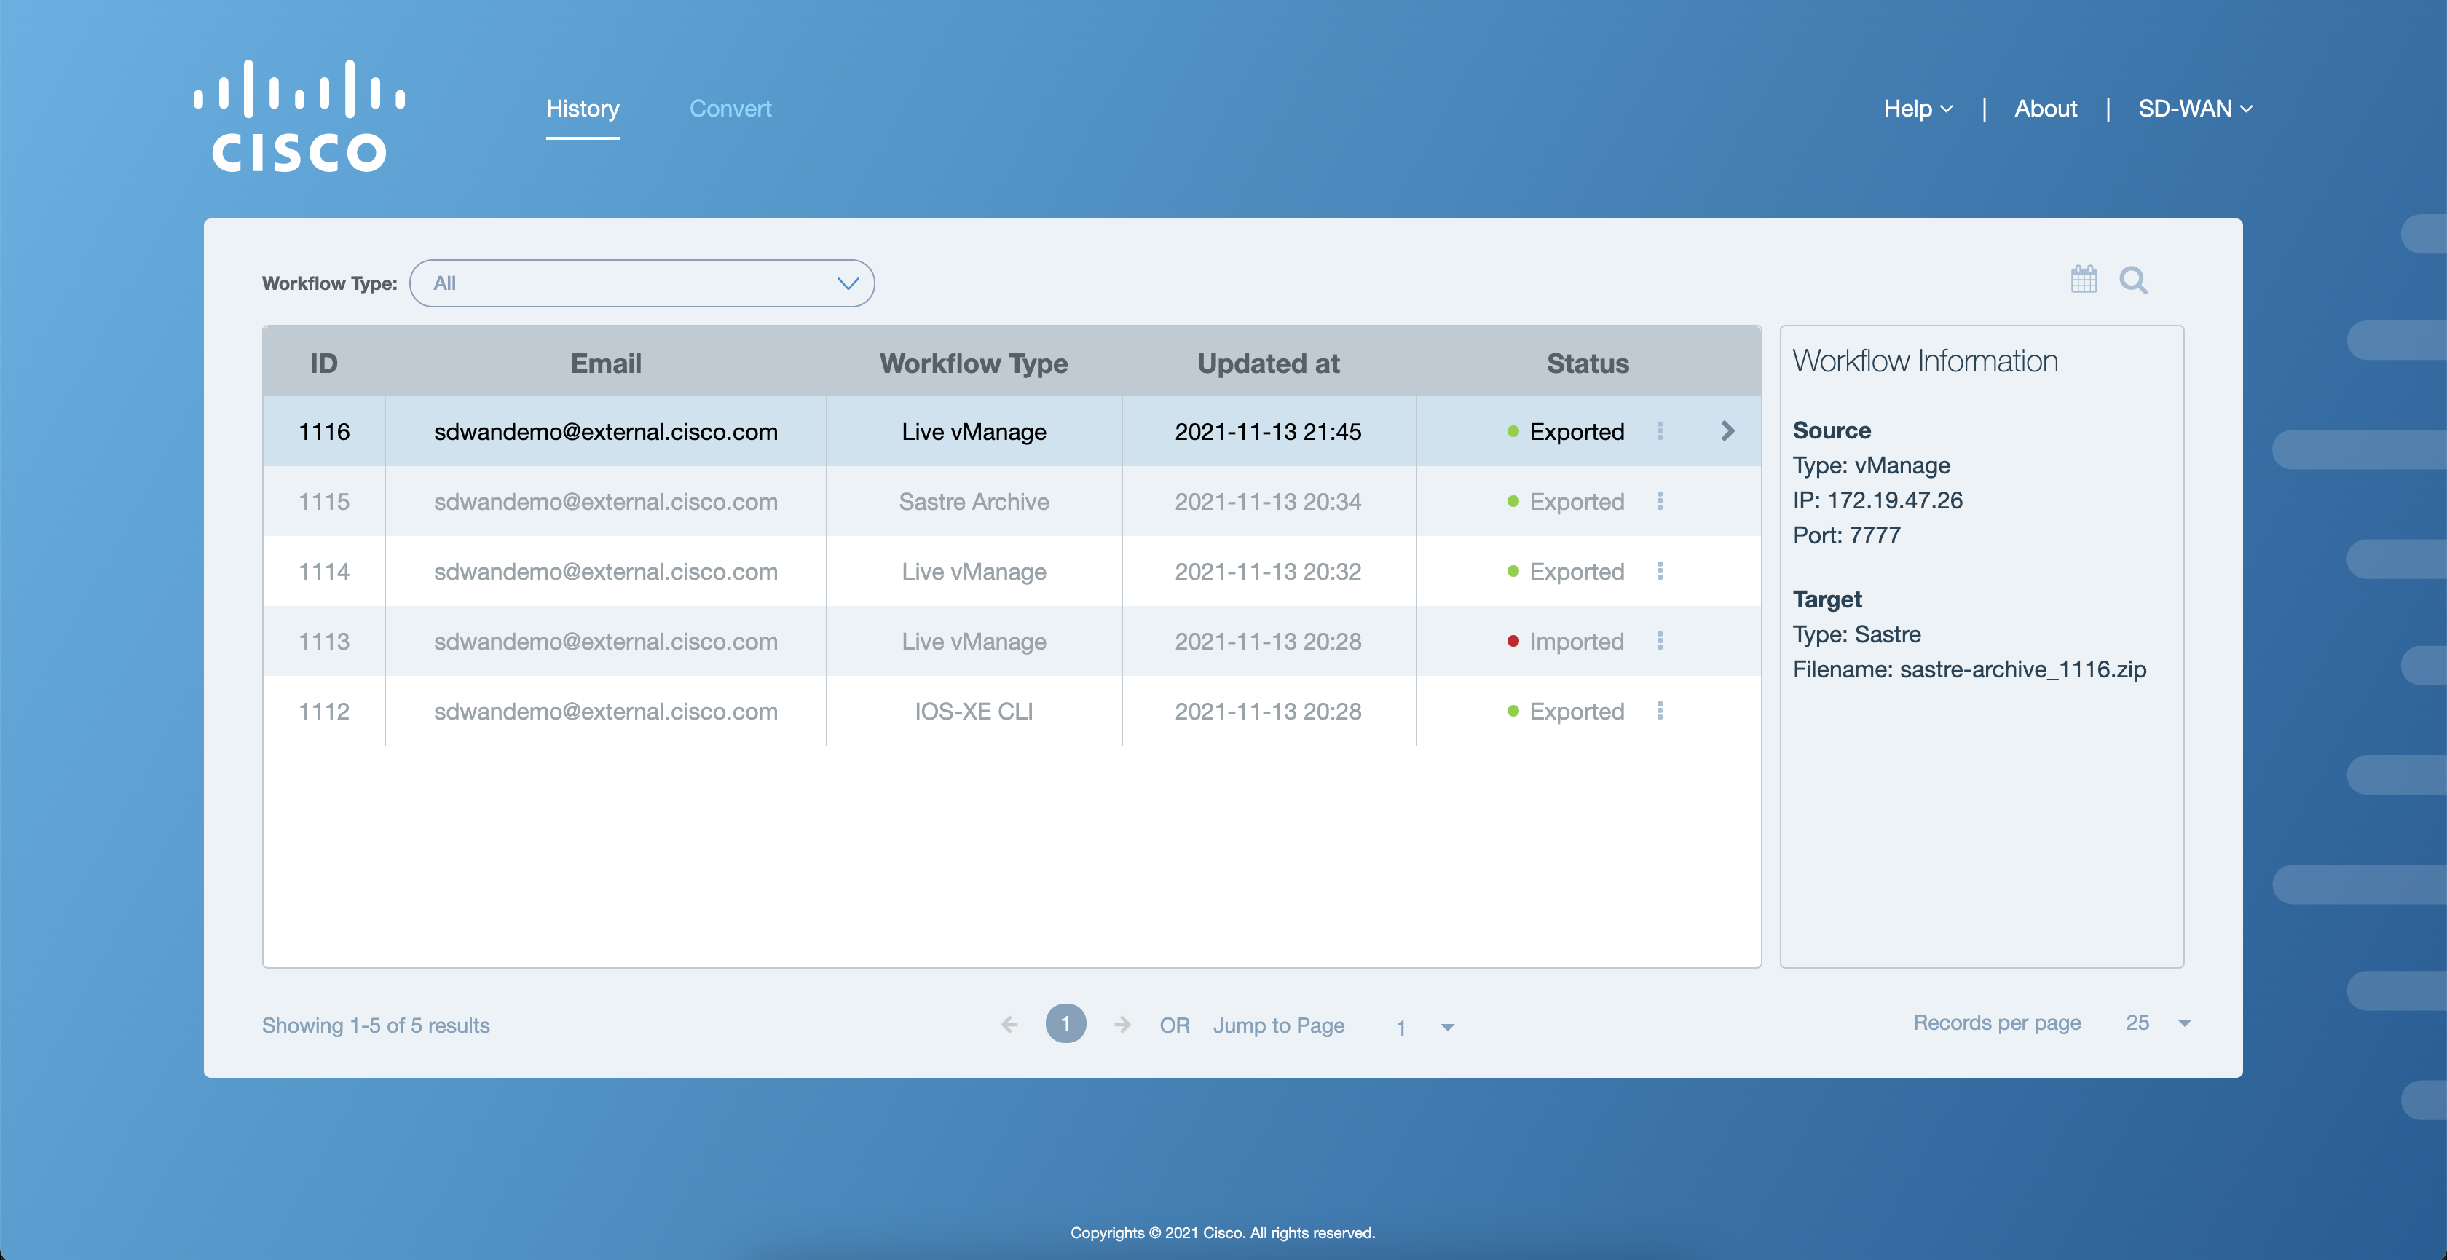This screenshot has width=2447, height=1260.
Task: Click the three-dot menu icon for row 1115
Action: pos(1660,500)
